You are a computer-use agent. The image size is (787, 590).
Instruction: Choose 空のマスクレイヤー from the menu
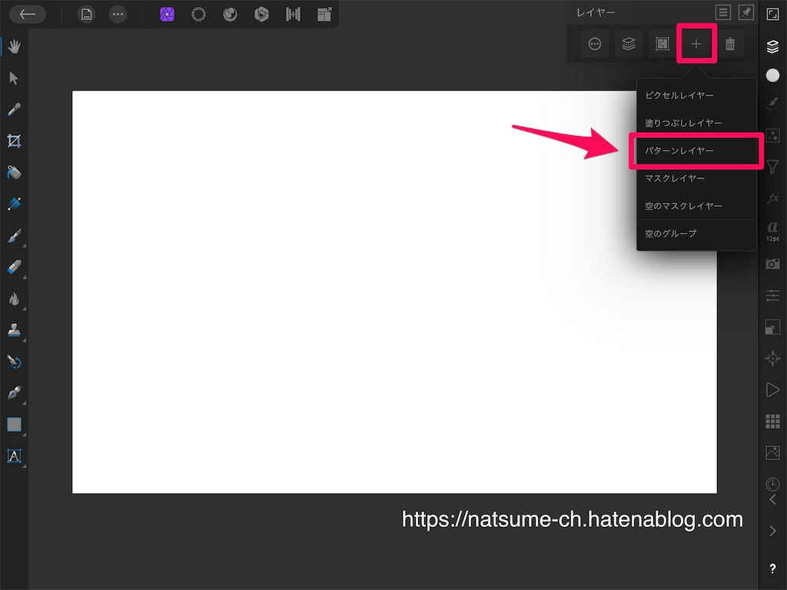click(696, 206)
